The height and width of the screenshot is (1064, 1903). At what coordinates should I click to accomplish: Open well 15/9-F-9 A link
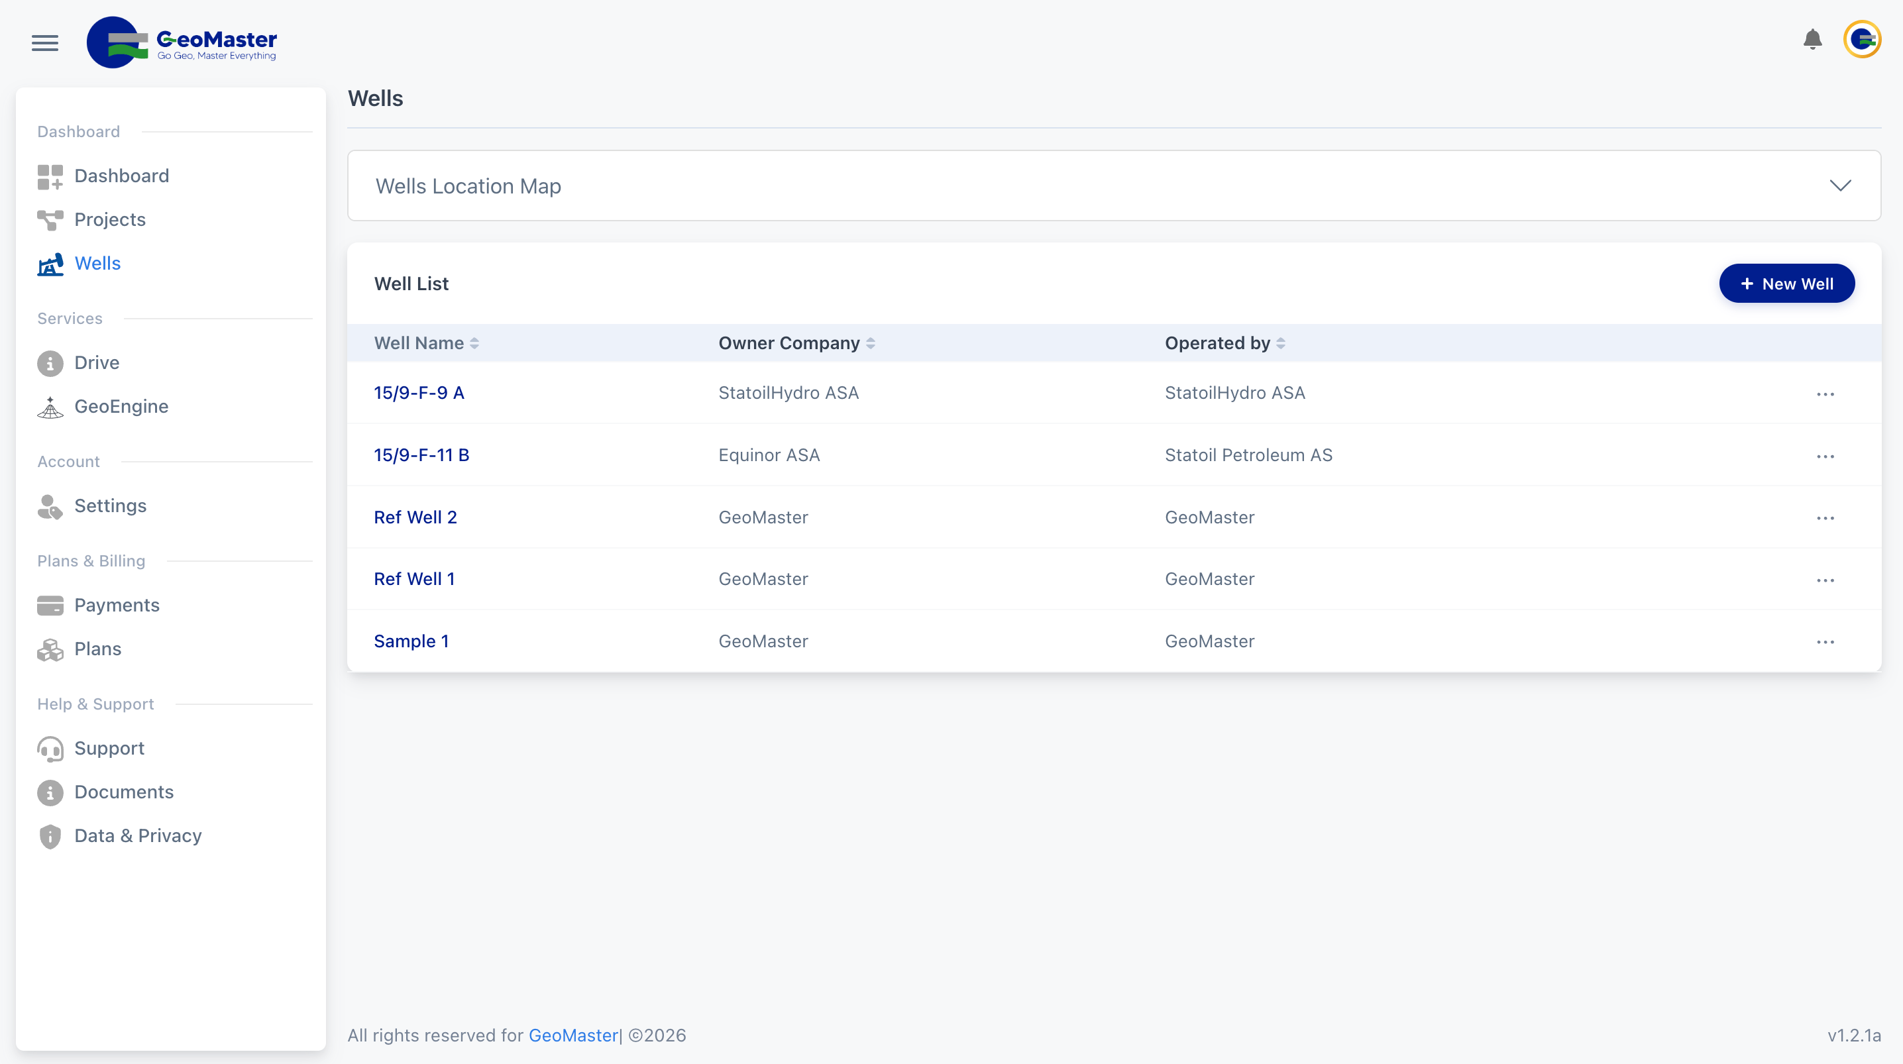419,393
